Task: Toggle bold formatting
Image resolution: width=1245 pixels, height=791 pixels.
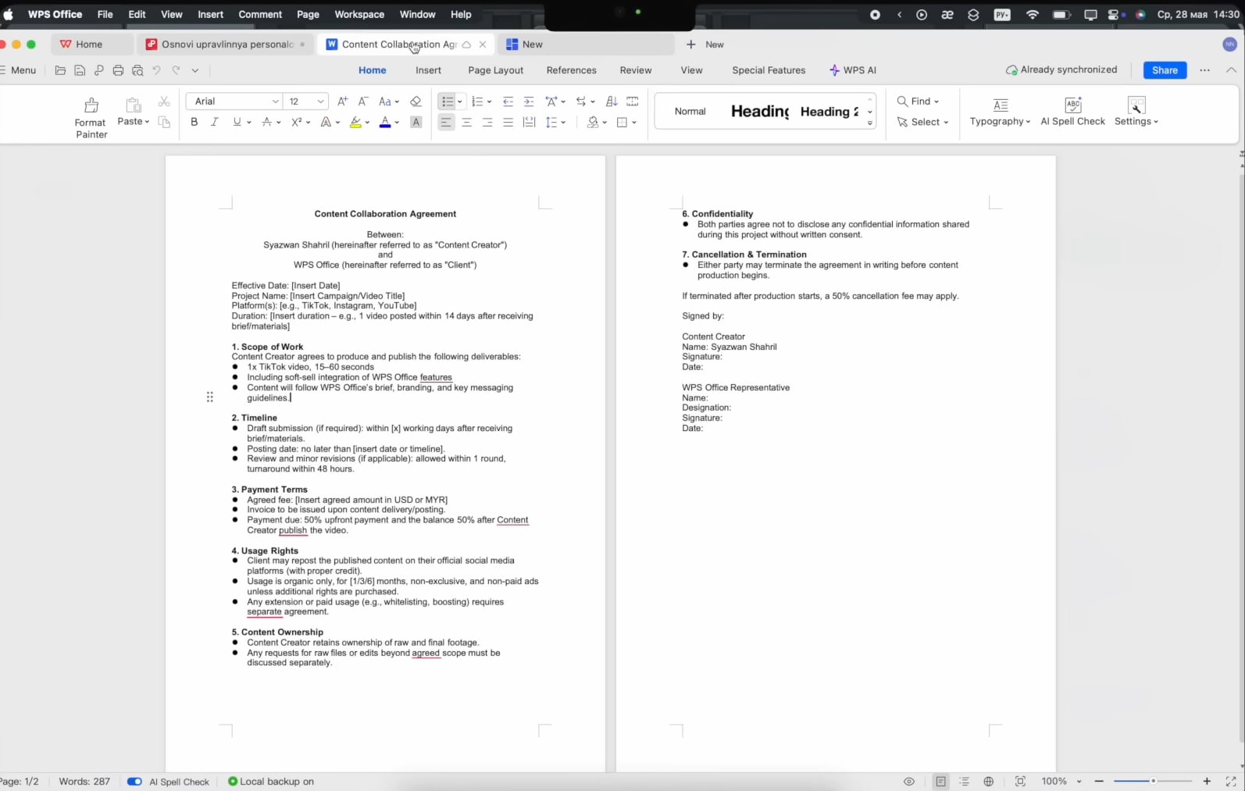Action: pyautogui.click(x=194, y=122)
